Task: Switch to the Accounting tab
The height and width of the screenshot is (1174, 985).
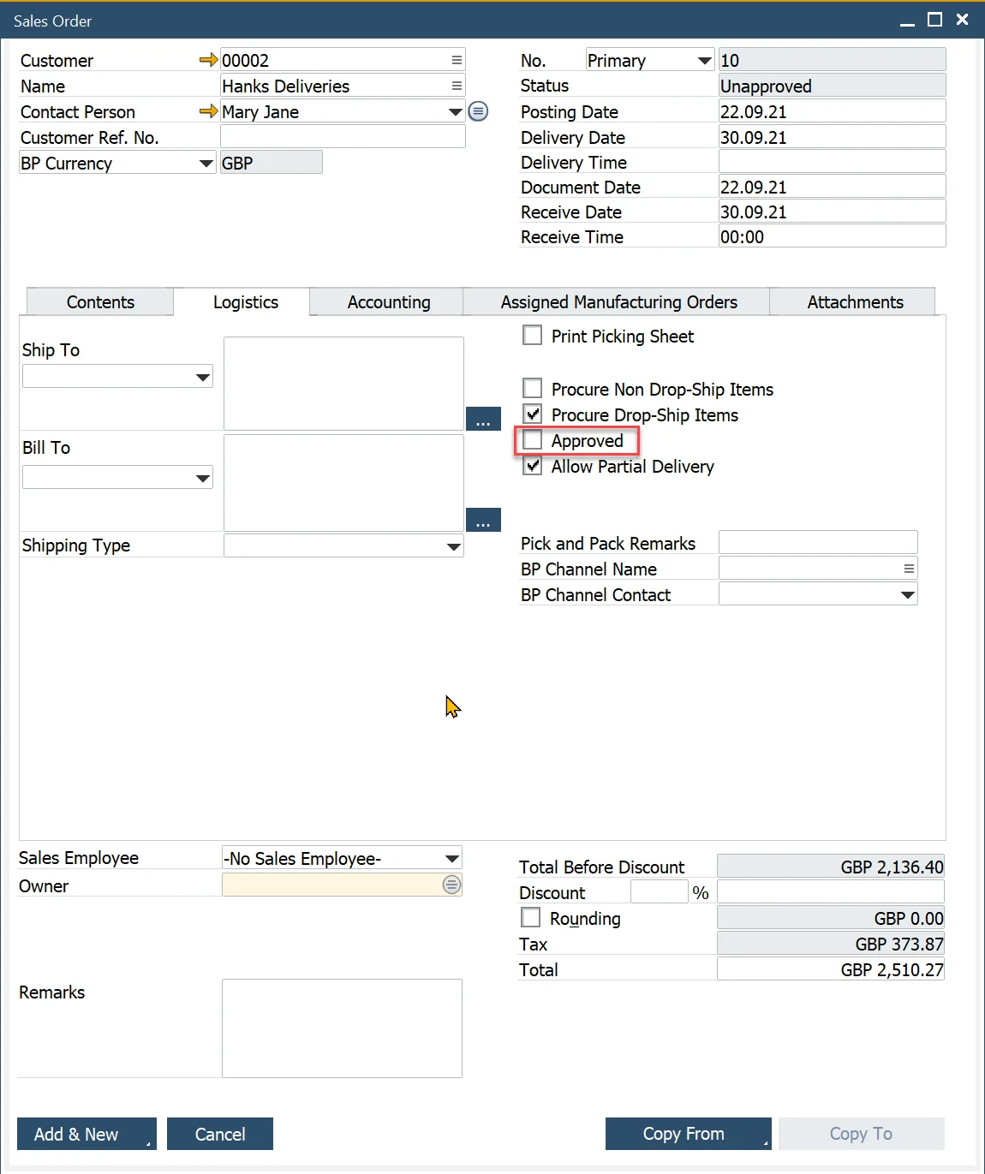Action: pyautogui.click(x=388, y=301)
